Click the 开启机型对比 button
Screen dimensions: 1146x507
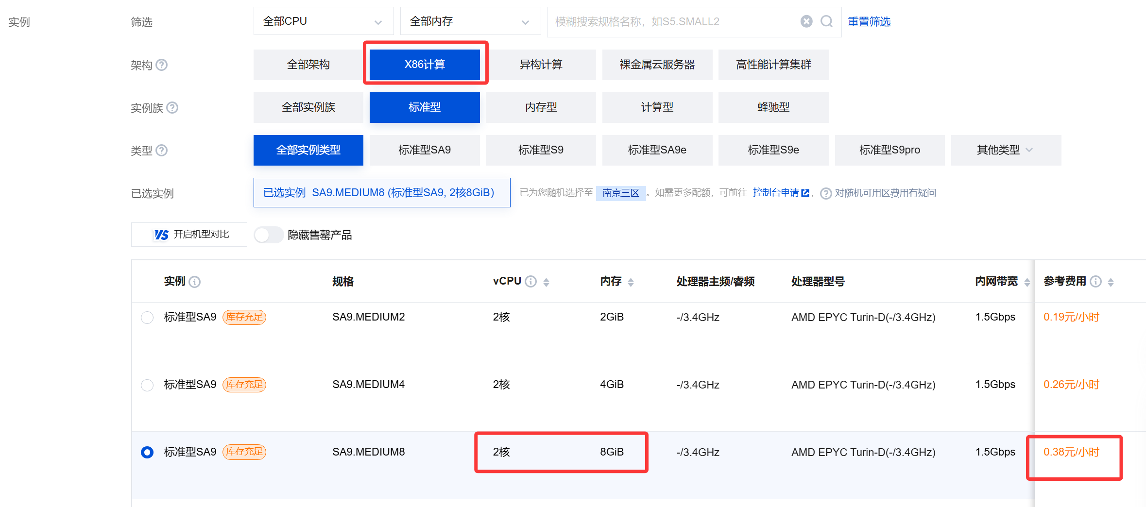[x=189, y=235]
